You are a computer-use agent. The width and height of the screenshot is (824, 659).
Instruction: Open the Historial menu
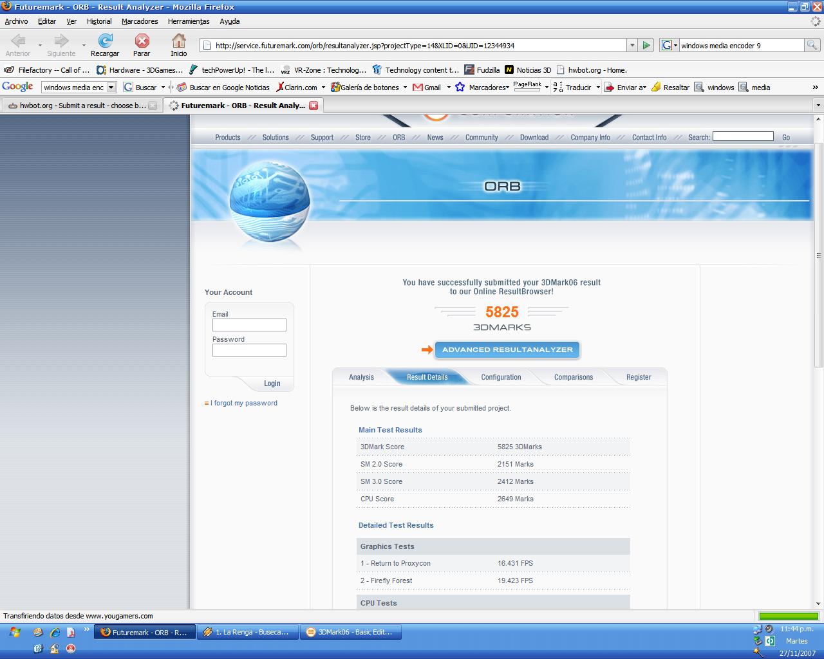(x=99, y=21)
